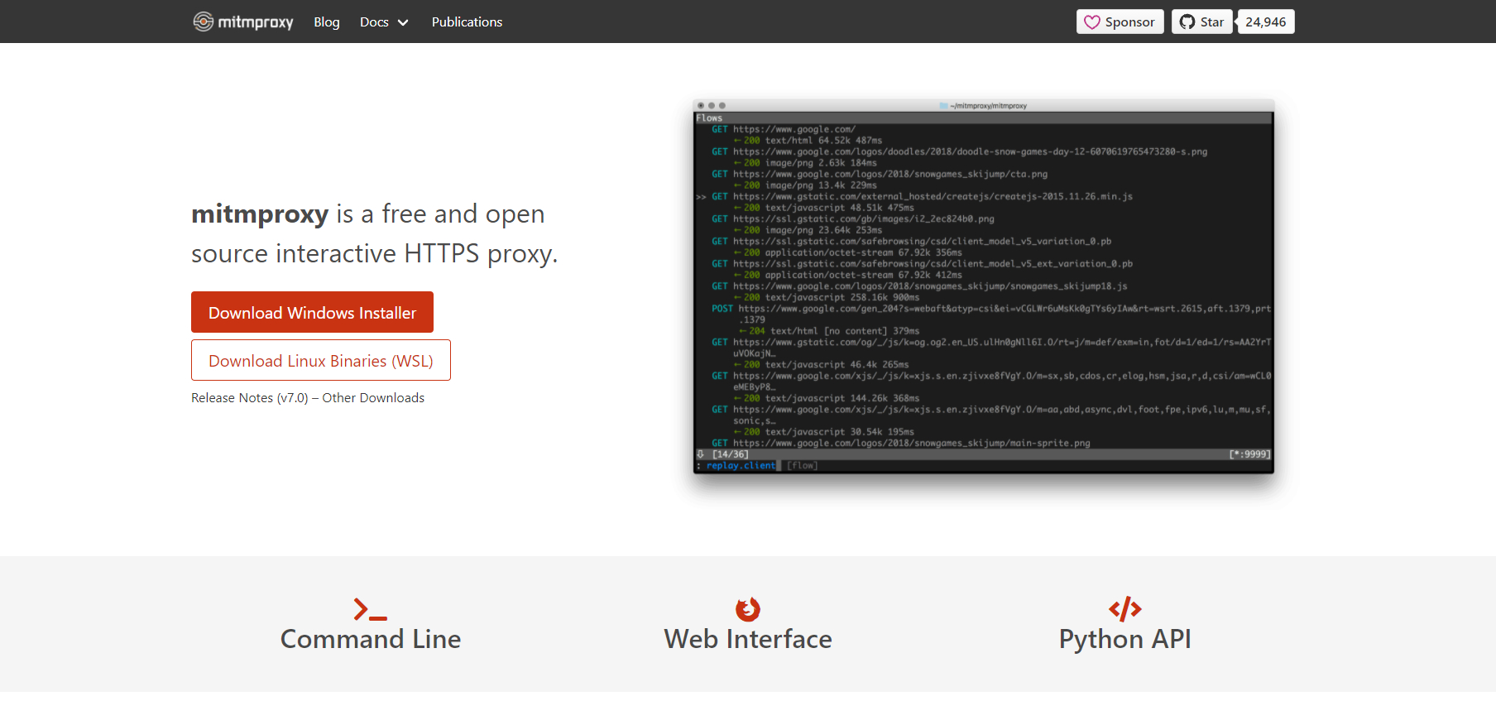Expand the Docs dropdown chevron
This screenshot has height=725, width=1496.
(x=403, y=22)
